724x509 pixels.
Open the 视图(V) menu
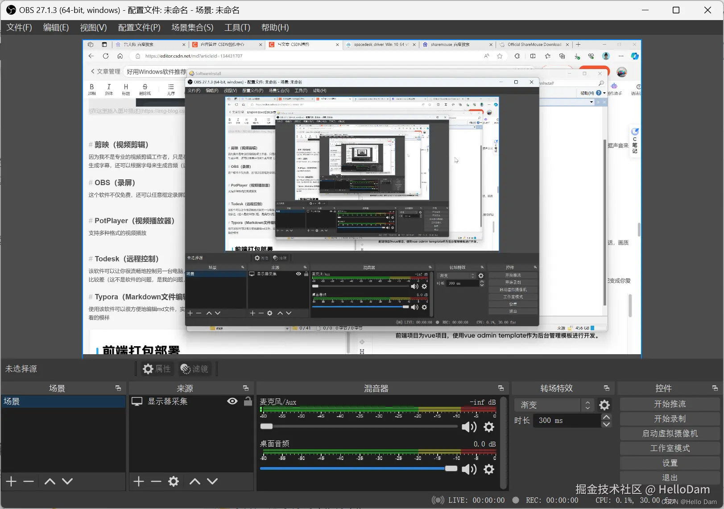click(x=93, y=27)
